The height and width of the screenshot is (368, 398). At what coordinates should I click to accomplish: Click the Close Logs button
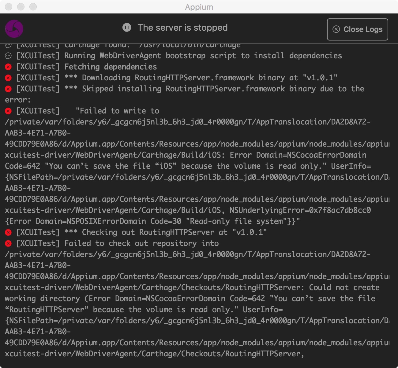(357, 29)
